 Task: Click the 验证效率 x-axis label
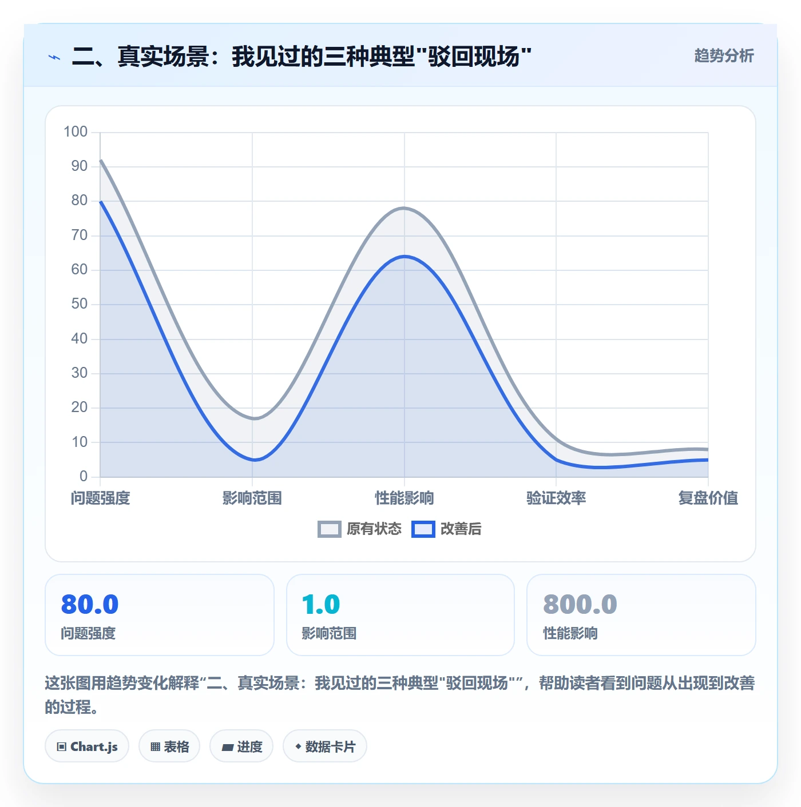point(556,498)
